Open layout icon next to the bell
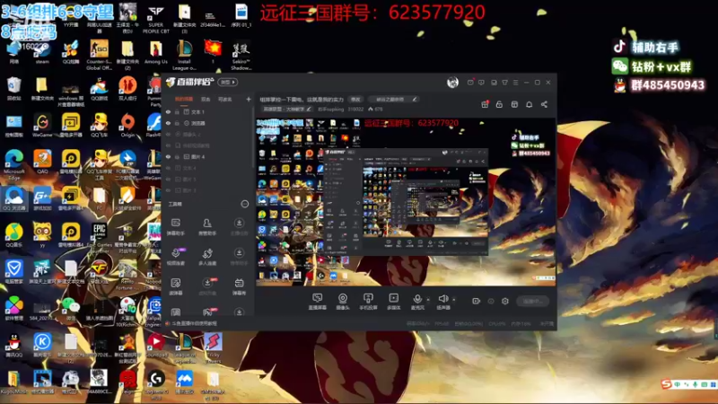Image resolution: width=718 pixels, height=404 pixels. click(514, 104)
